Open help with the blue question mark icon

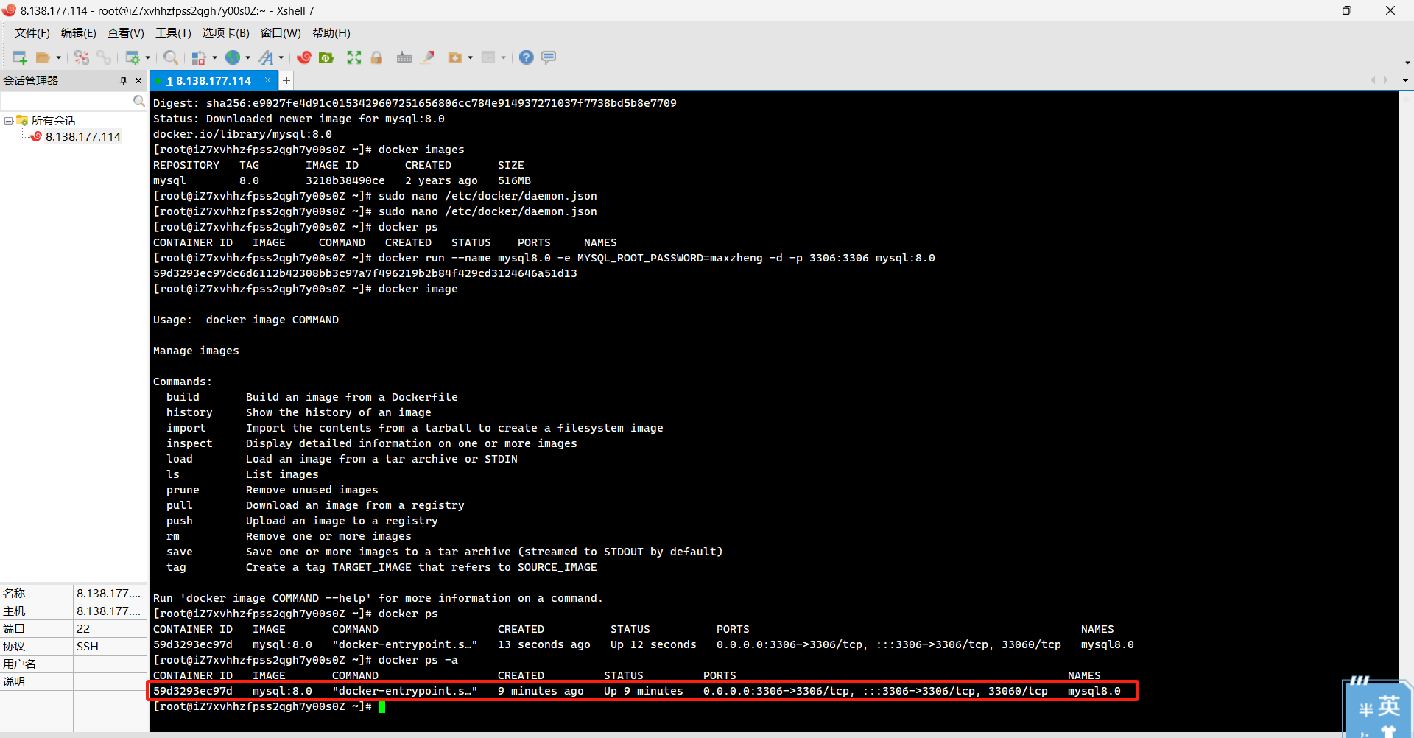click(526, 57)
